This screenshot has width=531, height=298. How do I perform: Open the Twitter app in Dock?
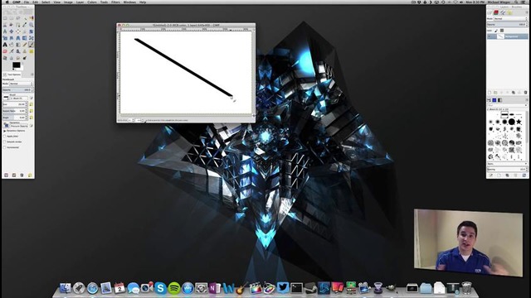(x=282, y=288)
